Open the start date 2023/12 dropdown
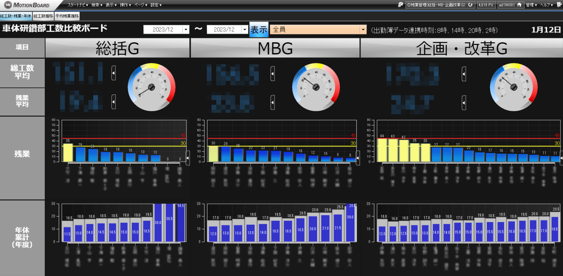 click(x=186, y=30)
